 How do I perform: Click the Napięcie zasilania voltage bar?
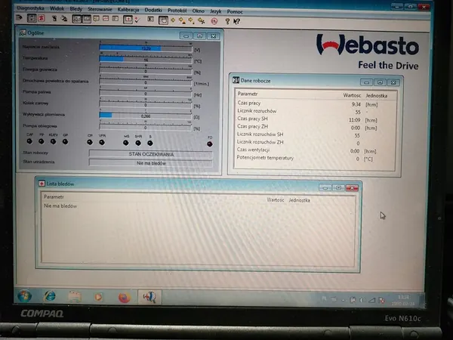(x=144, y=48)
